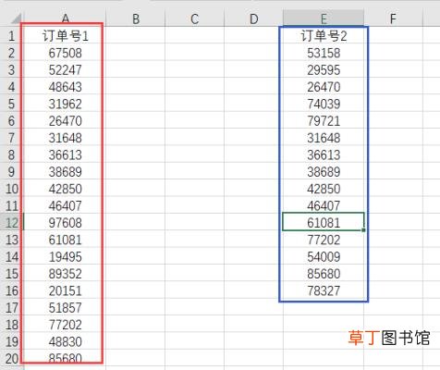440x370 pixels.
Task: Select column E header
Action: 324,18
